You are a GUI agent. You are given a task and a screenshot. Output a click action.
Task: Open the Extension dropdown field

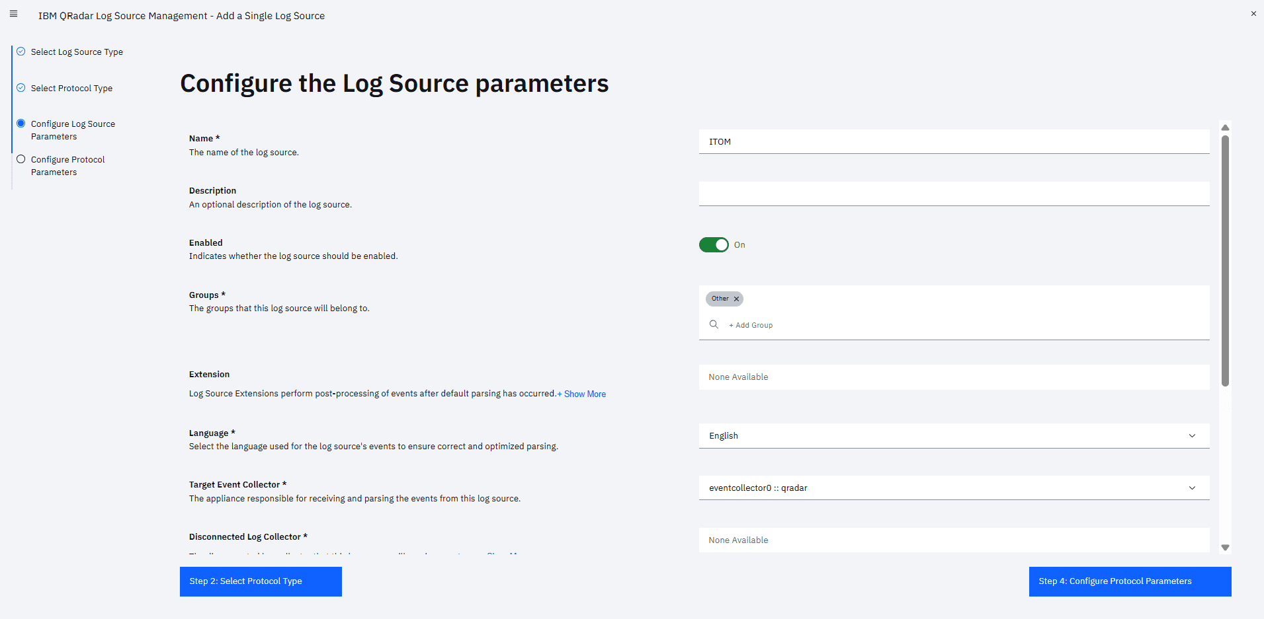coord(954,377)
